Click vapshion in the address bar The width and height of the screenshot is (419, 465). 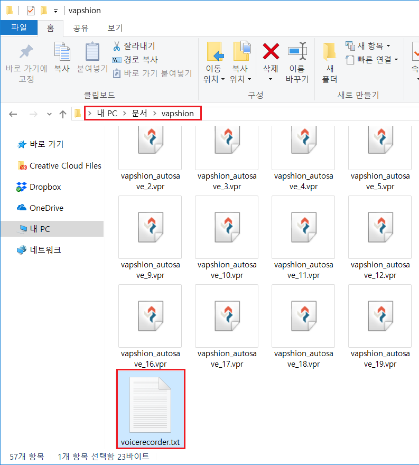click(178, 113)
